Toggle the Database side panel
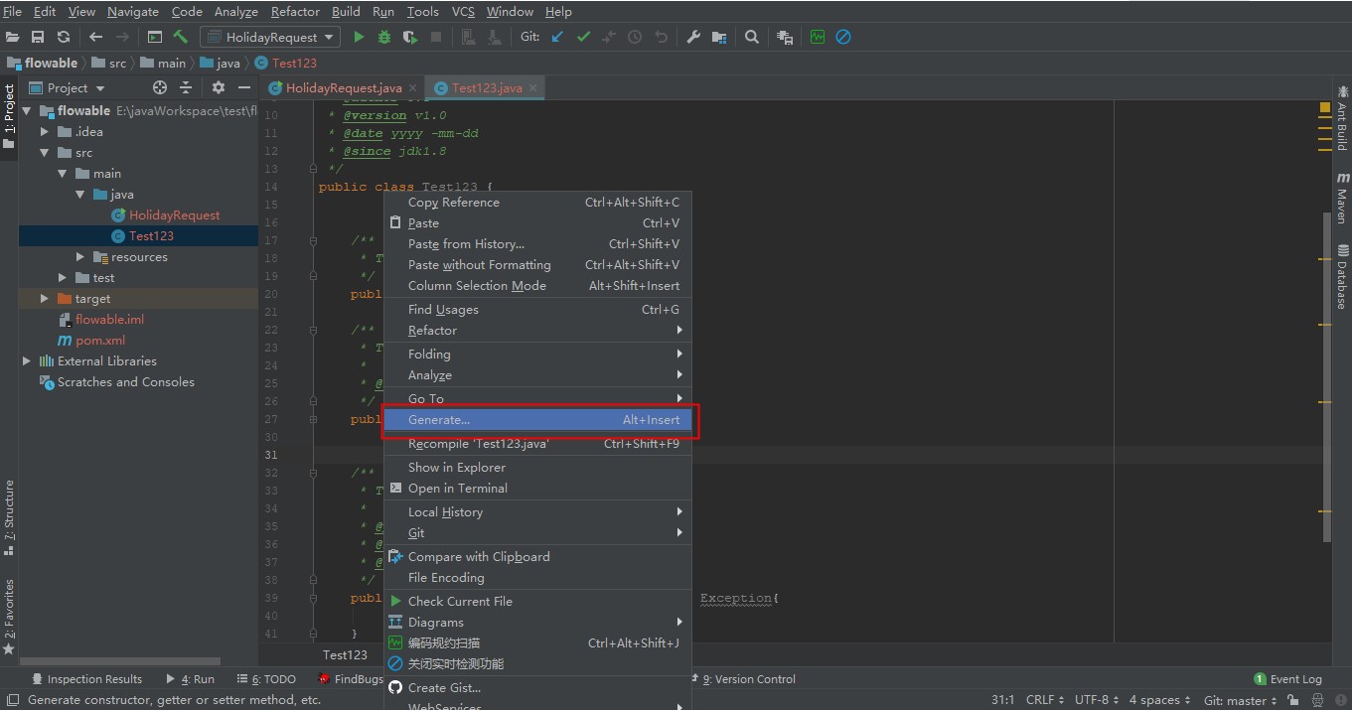 coord(1342,276)
